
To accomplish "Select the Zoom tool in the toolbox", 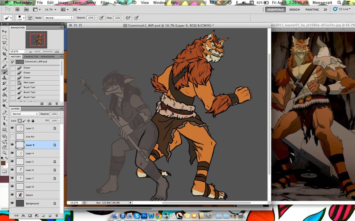I will (x=4, y=153).
